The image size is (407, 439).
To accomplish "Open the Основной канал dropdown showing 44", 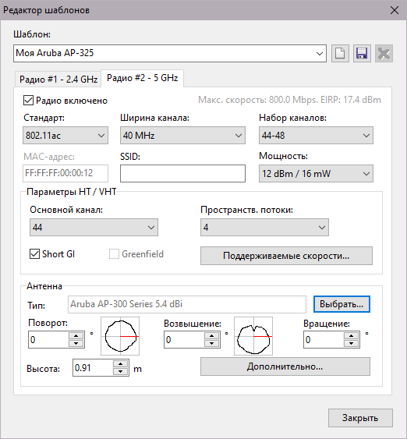I will point(94,228).
